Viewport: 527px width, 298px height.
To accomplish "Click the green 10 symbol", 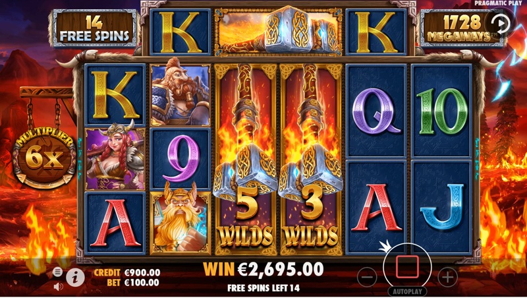I will point(441,111).
